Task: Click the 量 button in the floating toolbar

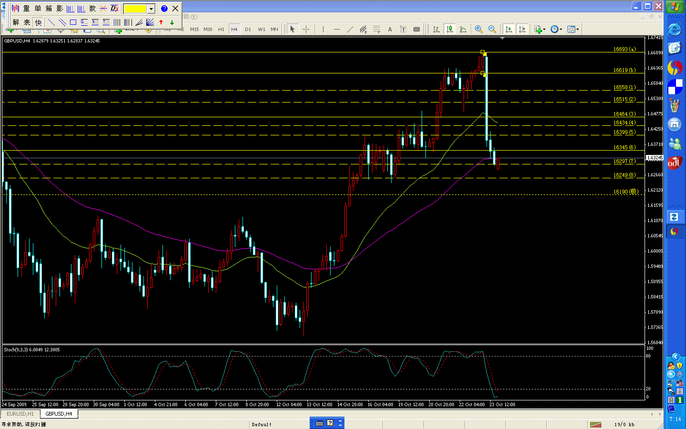Action: [27, 9]
